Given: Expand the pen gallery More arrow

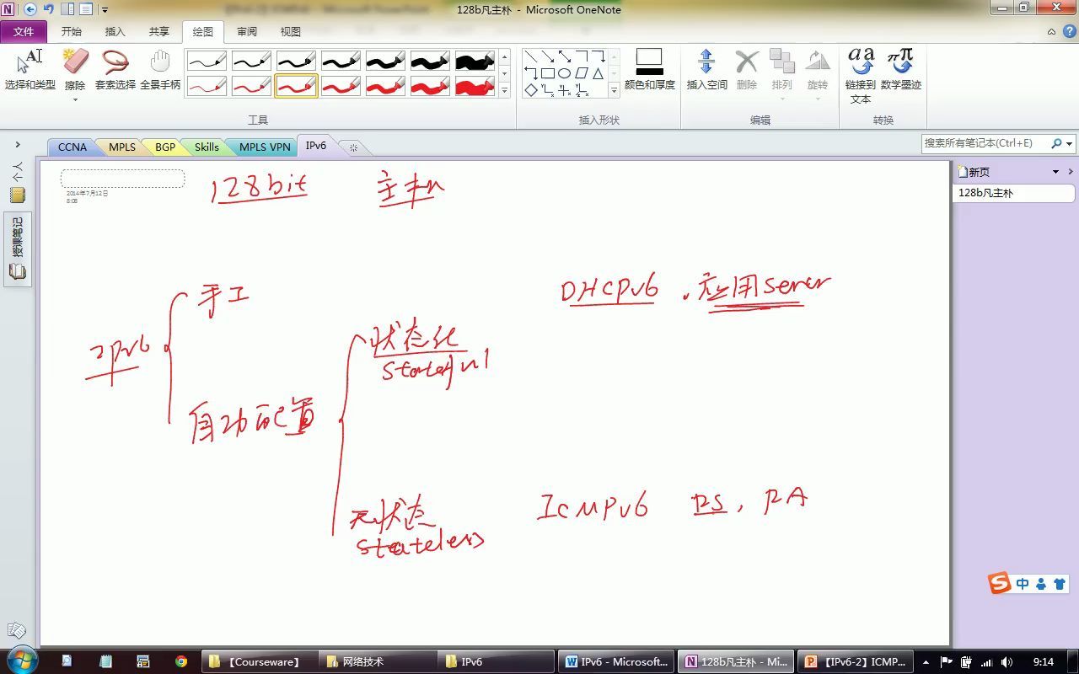Looking at the screenshot, I should click(505, 89).
